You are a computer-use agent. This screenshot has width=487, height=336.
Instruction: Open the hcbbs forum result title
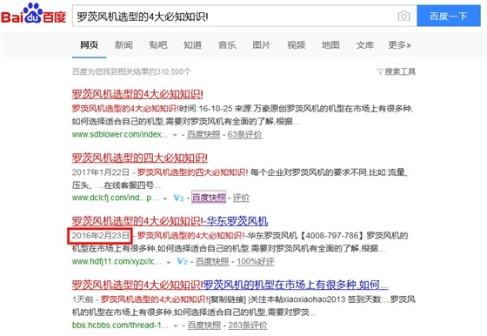230,285
